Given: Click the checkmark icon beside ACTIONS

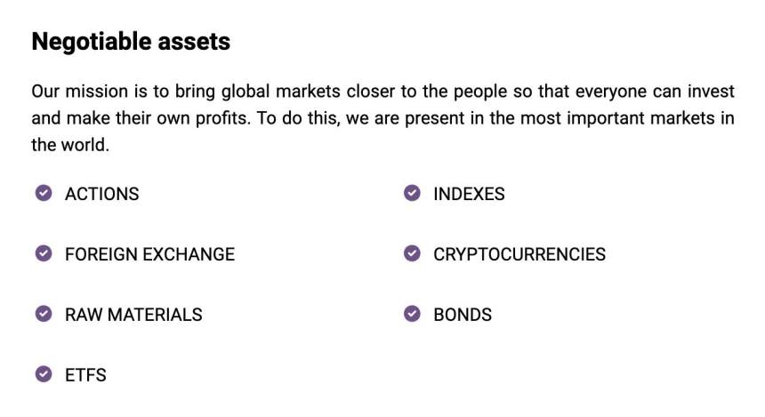Looking at the screenshot, I should click(x=43, y=193).
